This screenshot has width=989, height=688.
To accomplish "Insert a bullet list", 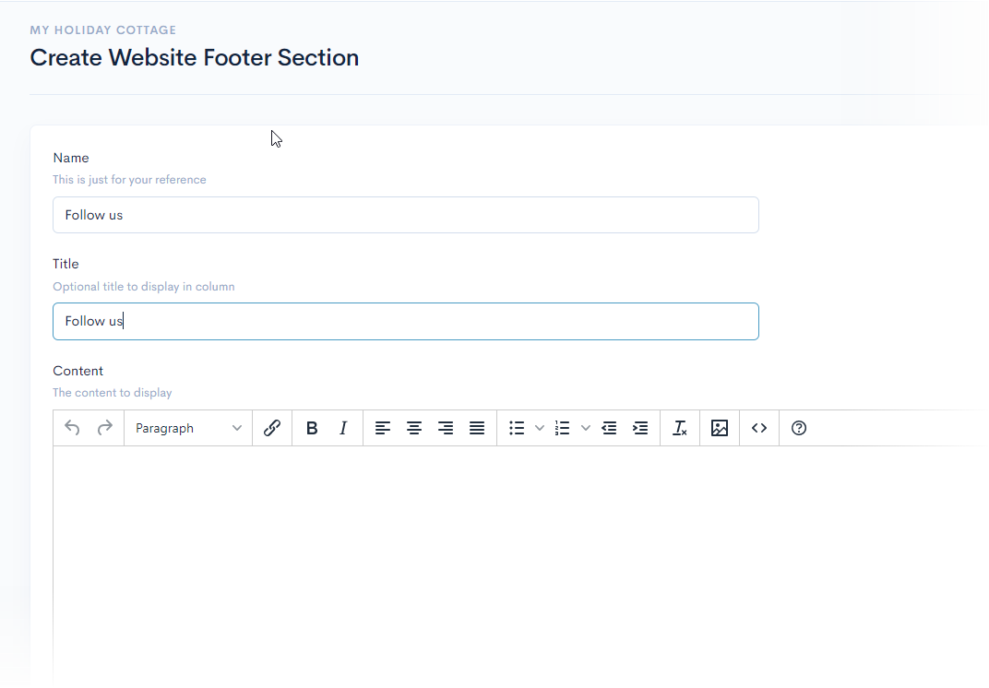I will point(517,428).
